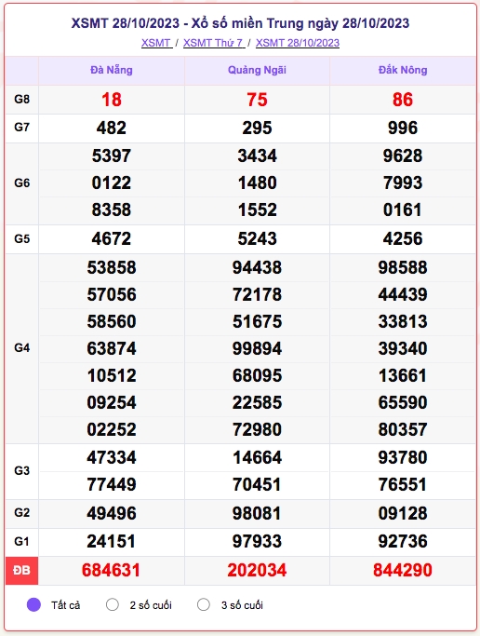Click the G6 number 0122
Image resolution: width=480 pixels, height=636 pixels.
coord(112,183)
